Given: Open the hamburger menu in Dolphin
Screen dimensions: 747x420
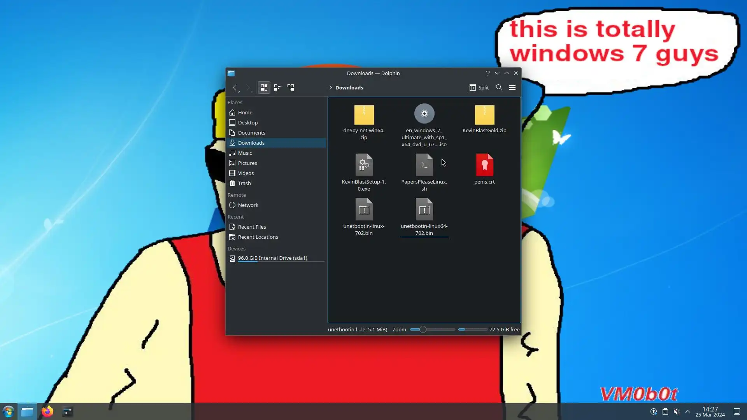Looking at the screenshot, I should [512, 87].
